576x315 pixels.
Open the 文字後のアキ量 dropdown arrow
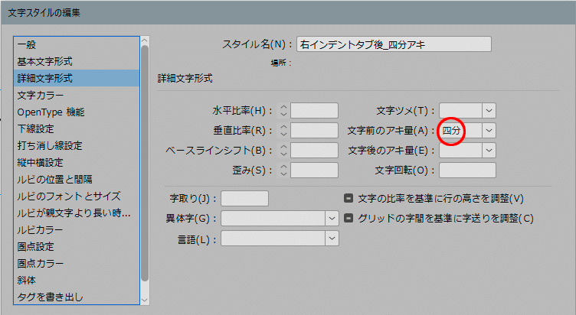click(489, 151)
